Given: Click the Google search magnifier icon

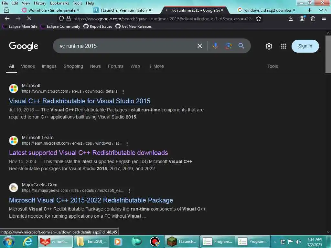Looking at the screenshot, I should pos(241,46).
